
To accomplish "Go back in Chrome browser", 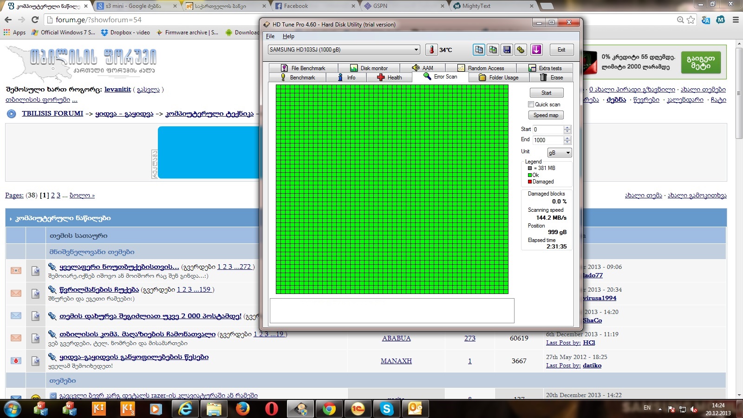I will tap(8, 20).
